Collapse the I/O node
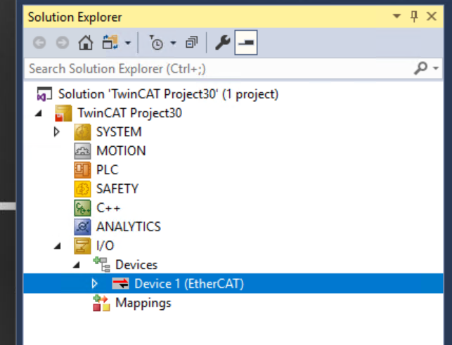The image size is (452, 345). click(58, 246)
